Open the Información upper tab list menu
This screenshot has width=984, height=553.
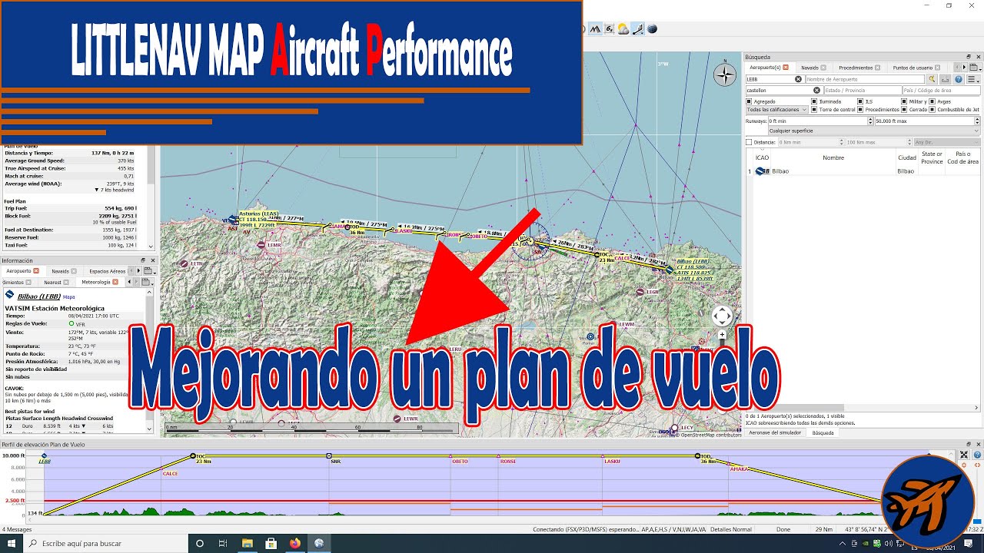coord(151,271)
